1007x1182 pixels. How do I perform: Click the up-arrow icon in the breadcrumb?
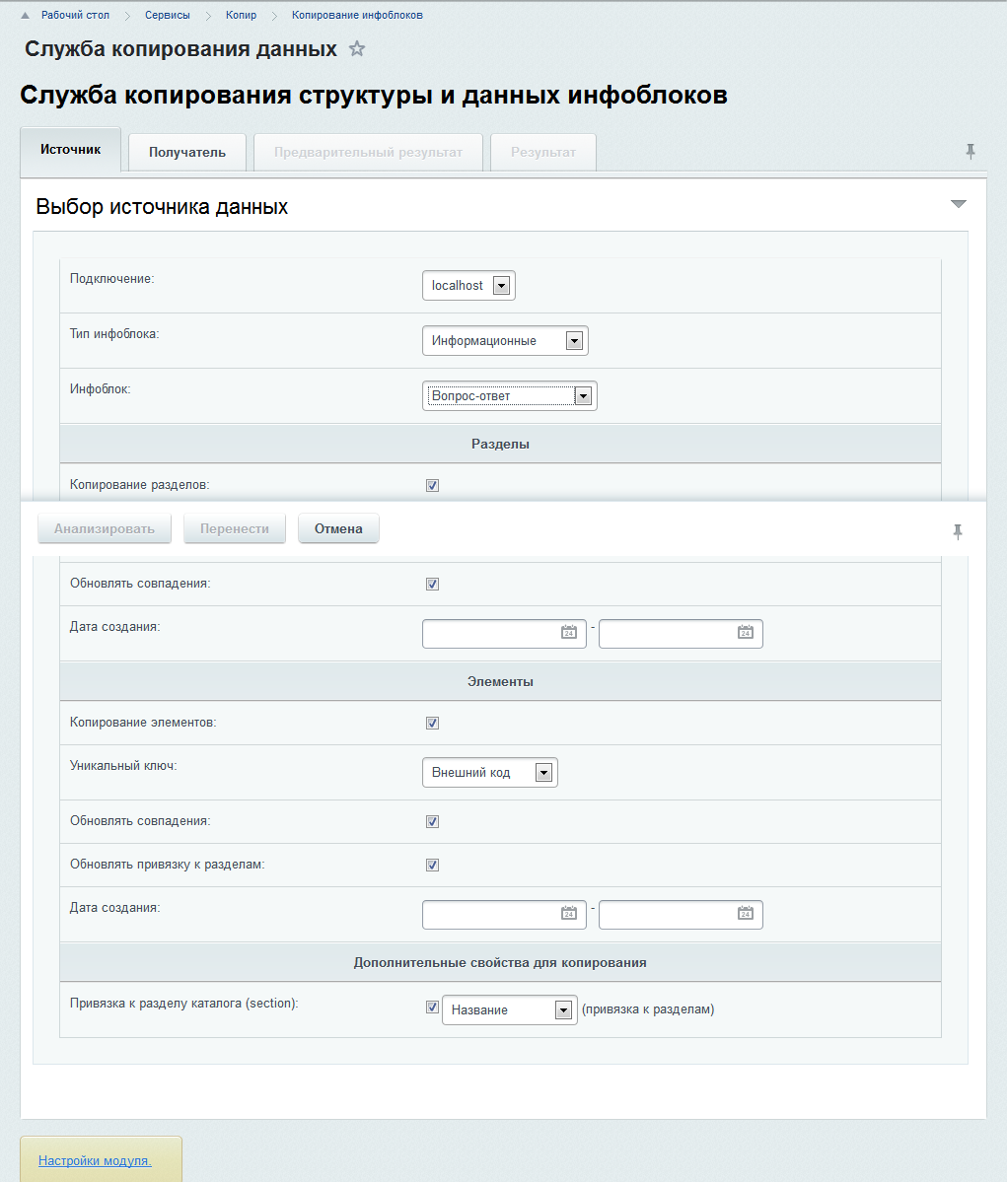[26, 16]
